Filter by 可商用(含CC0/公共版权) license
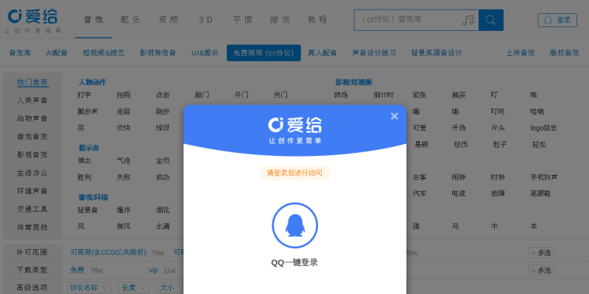This screenshot has width=589, height=294. (108, 252)
